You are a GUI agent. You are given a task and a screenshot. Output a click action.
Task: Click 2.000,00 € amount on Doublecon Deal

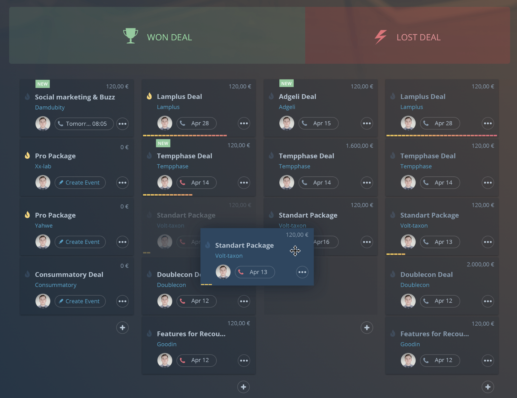coord(480,264)
